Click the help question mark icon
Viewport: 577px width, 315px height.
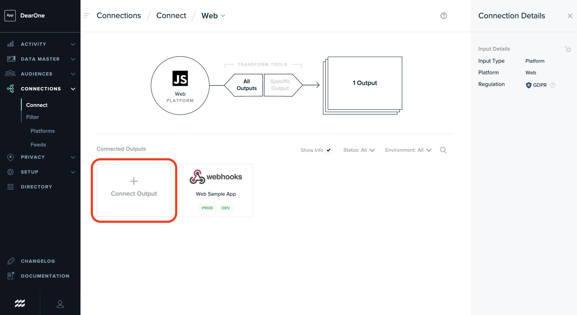(x=443, y=16)
